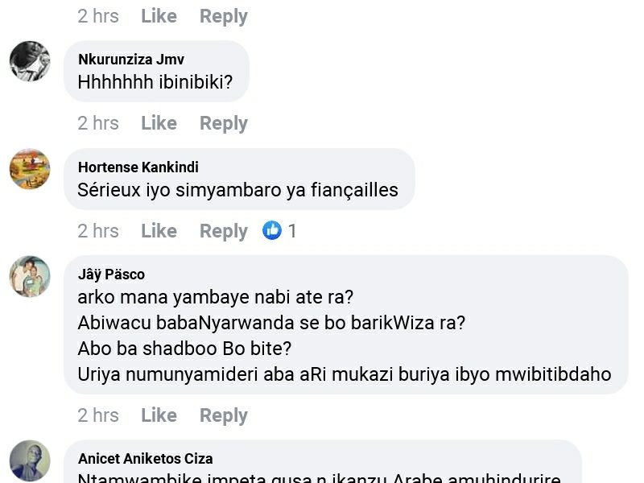Image resolution: width=644 pixels, height=483 pixels.
Task: Open Anicet Aniketos Ciza's profile picture
Action: coord(30,460)
